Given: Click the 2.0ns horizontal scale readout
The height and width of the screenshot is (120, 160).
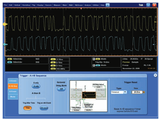Looking at the screenshot, I should point(125,59).
